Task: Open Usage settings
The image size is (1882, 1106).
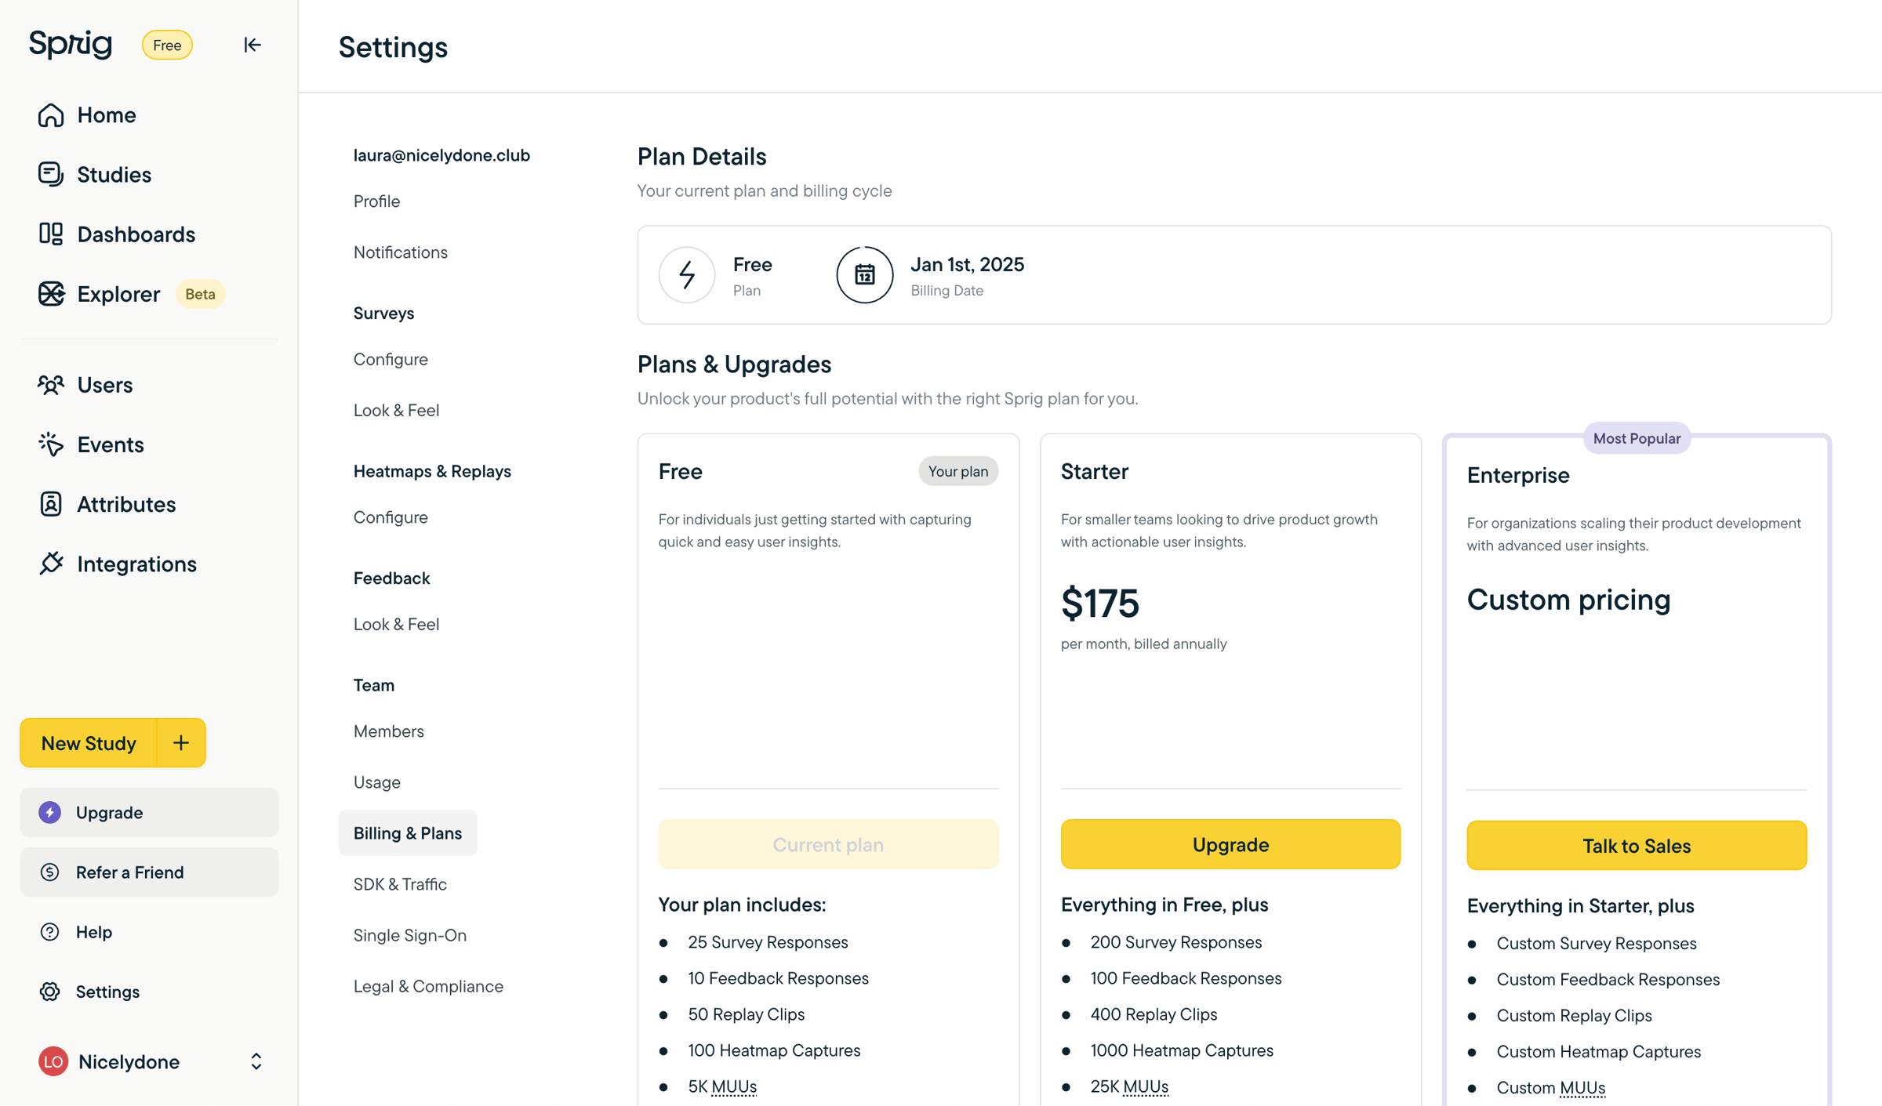Action: pos(376,782)
